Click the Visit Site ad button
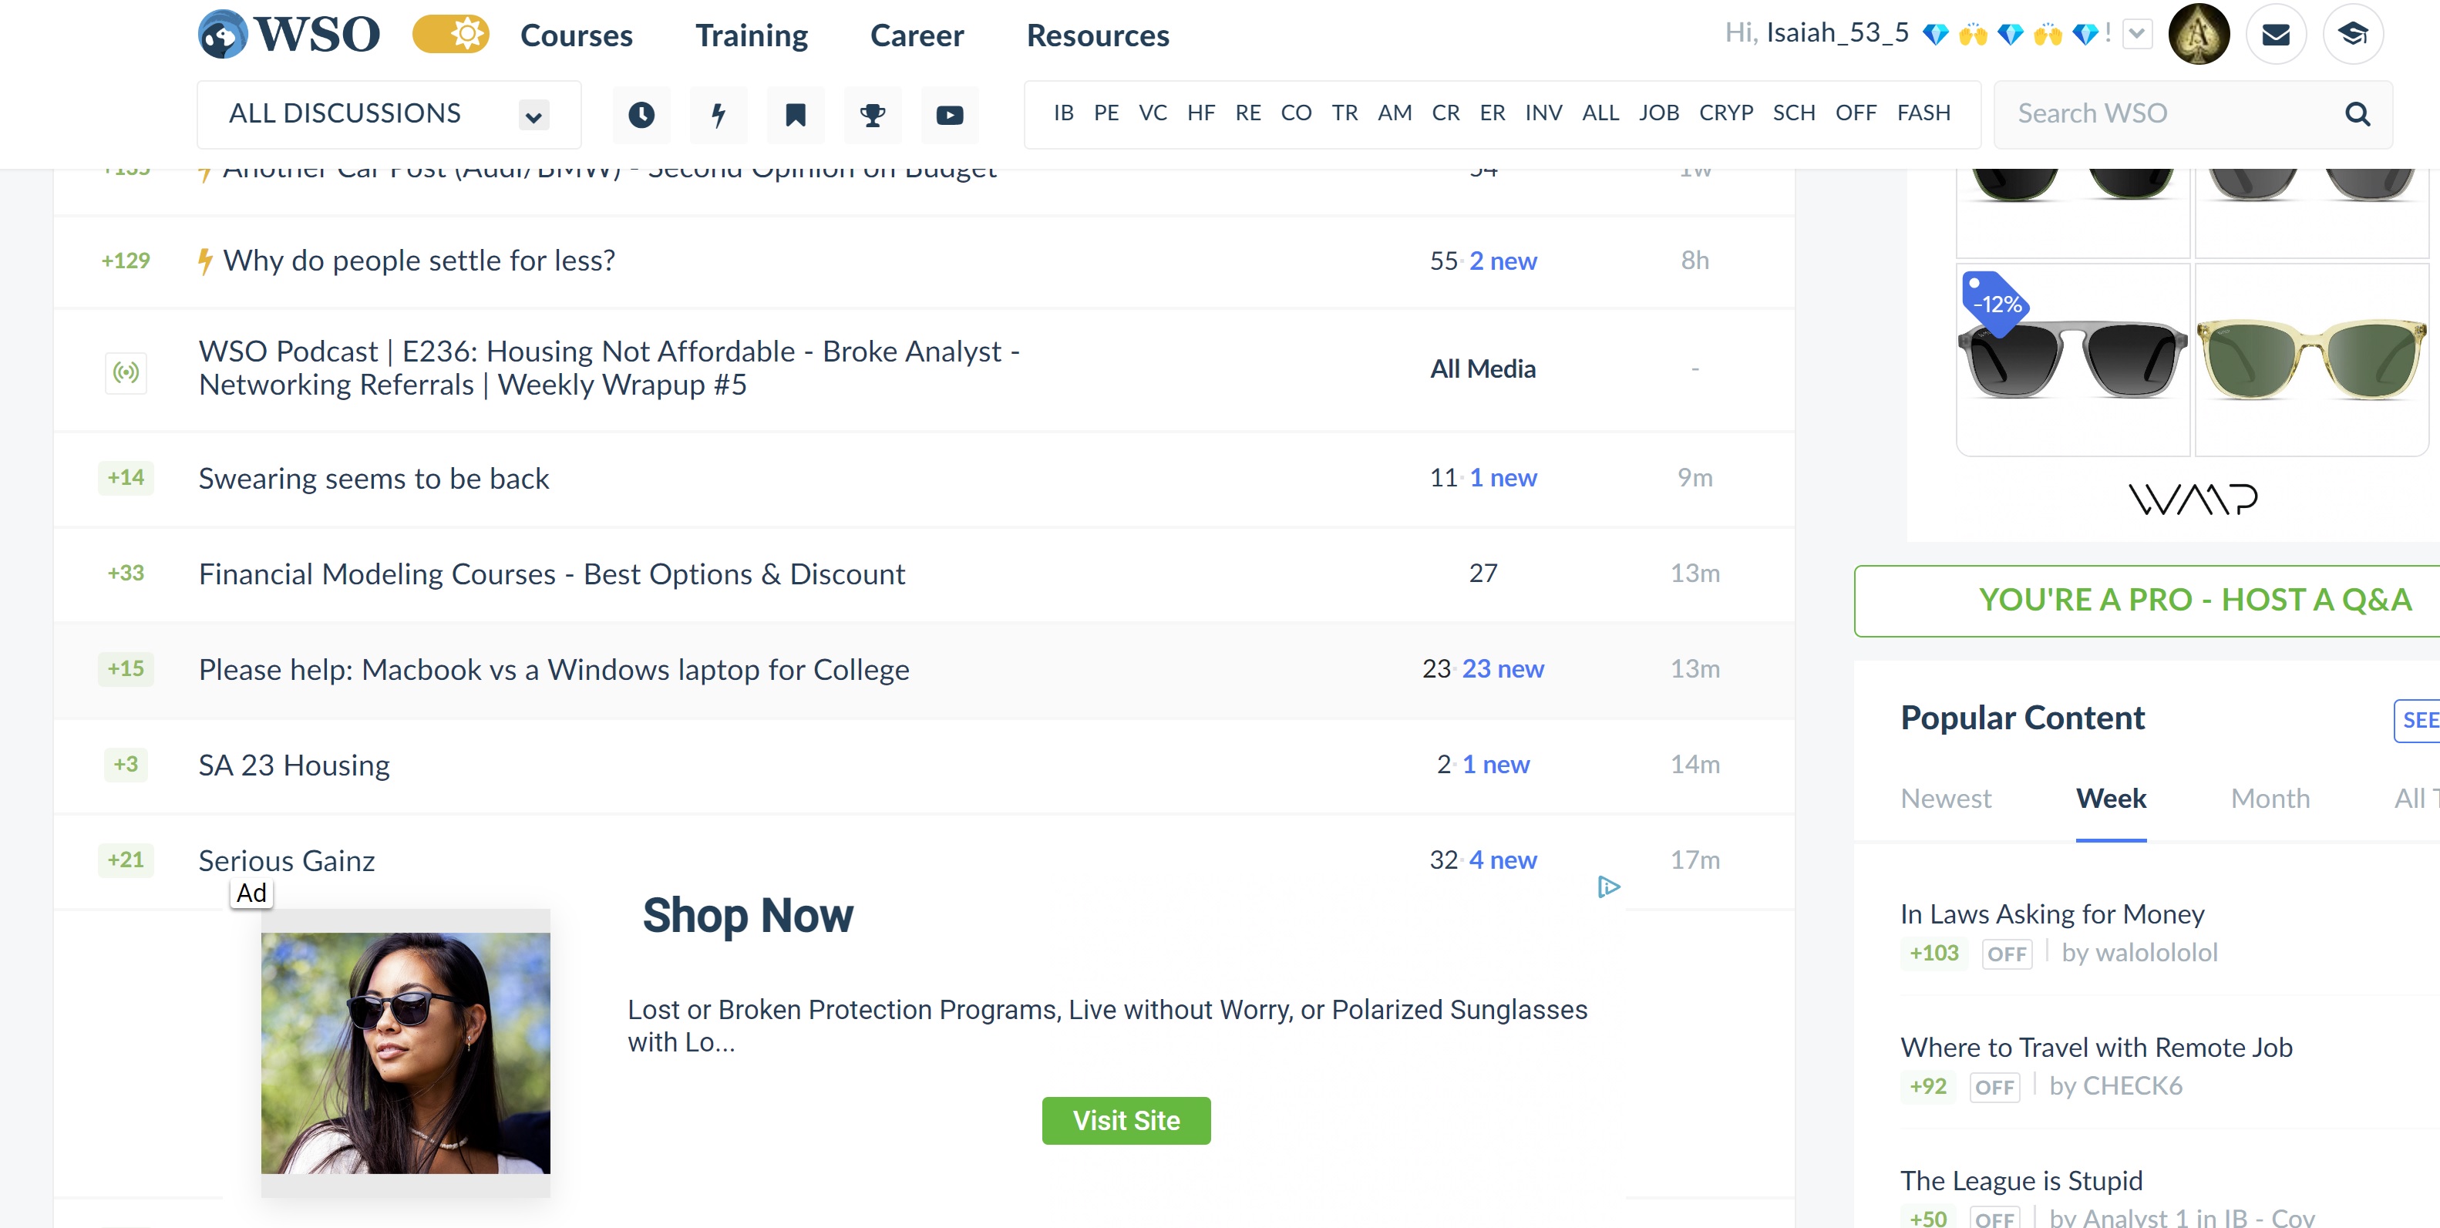The height and width of the screenshot is (1228, 2440). point(1126,1121)
